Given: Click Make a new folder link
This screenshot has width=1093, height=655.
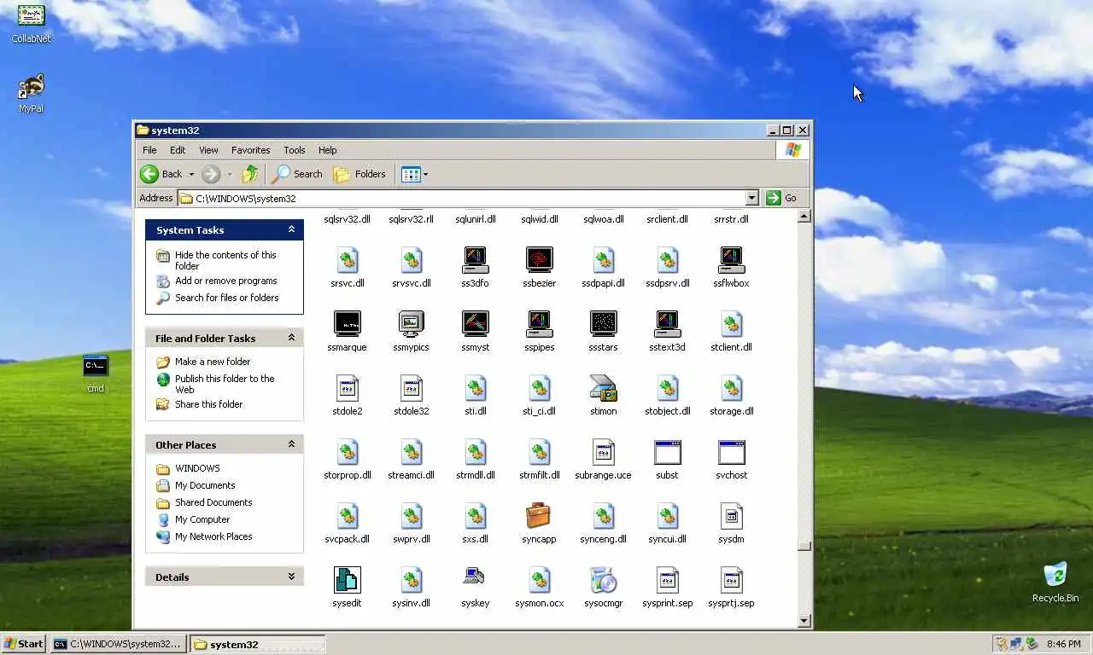Looking at the screenshot, I should click(213, 362).
